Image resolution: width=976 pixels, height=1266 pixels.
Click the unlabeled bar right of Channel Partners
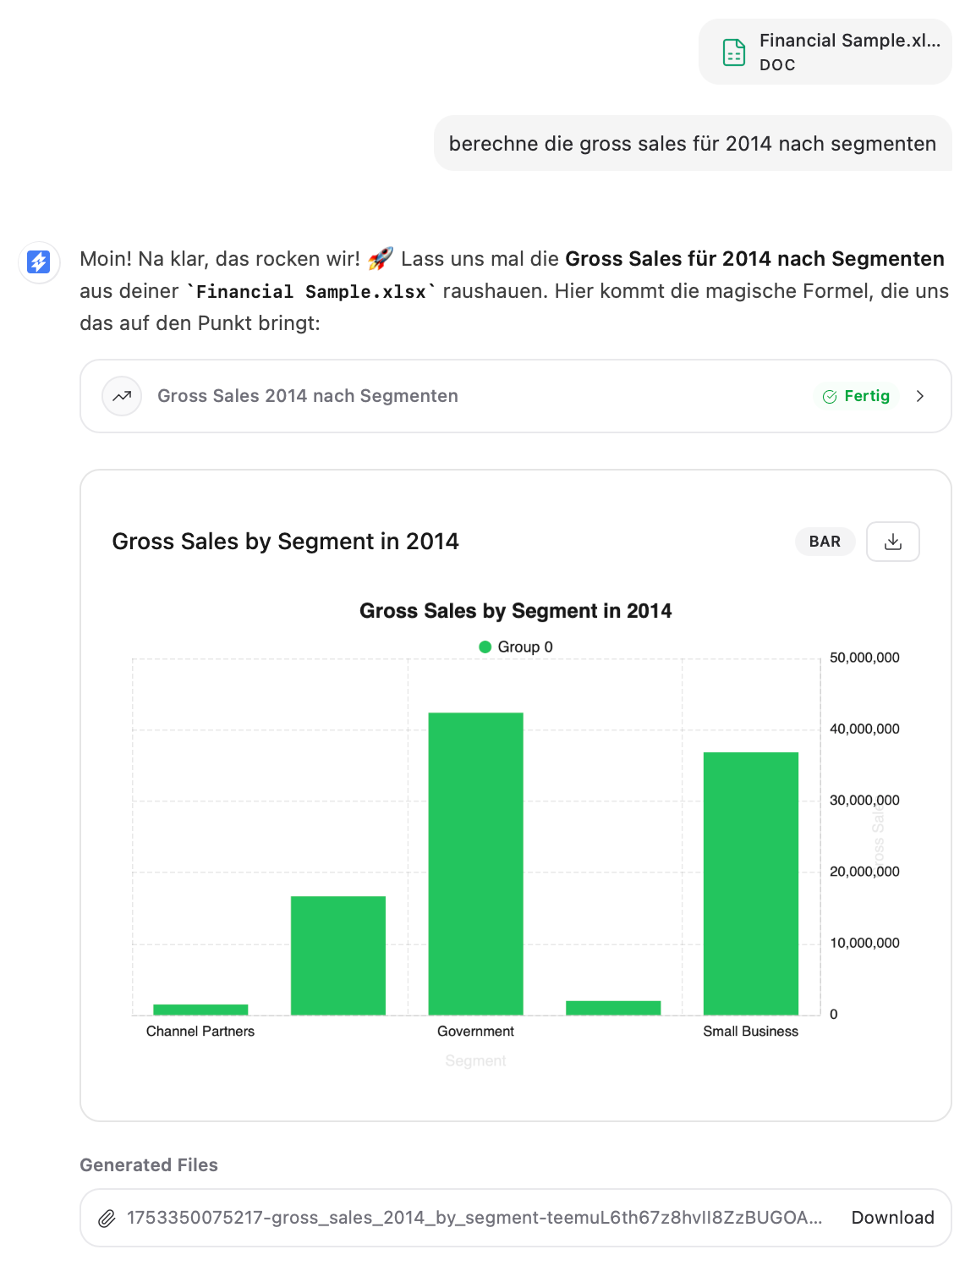tap(338, 955)
